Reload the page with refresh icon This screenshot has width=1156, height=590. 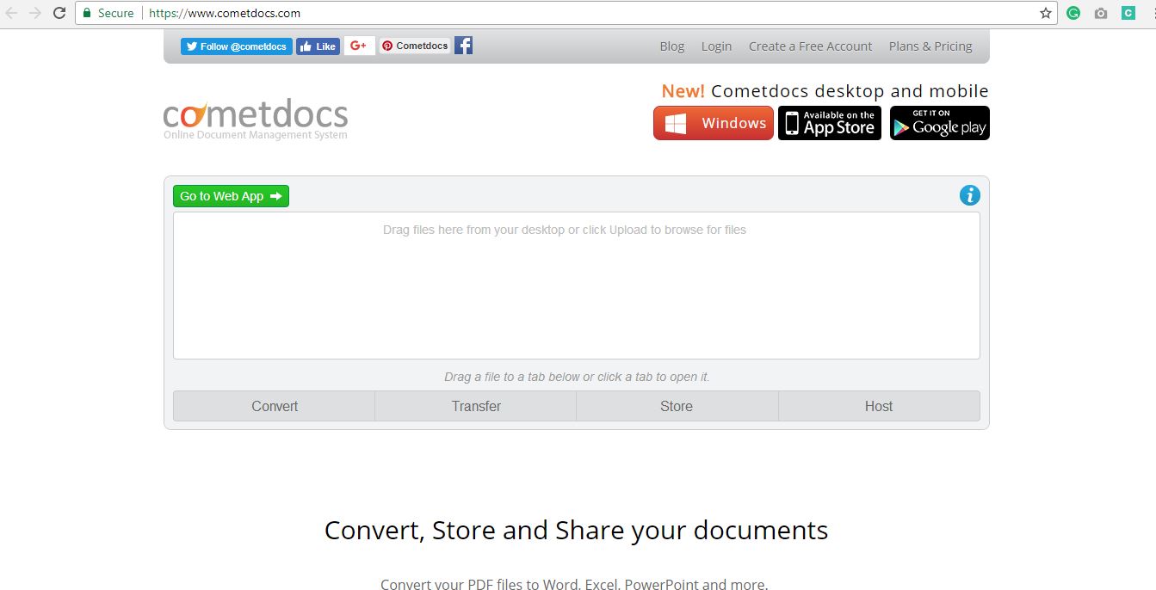coord(59,13)
